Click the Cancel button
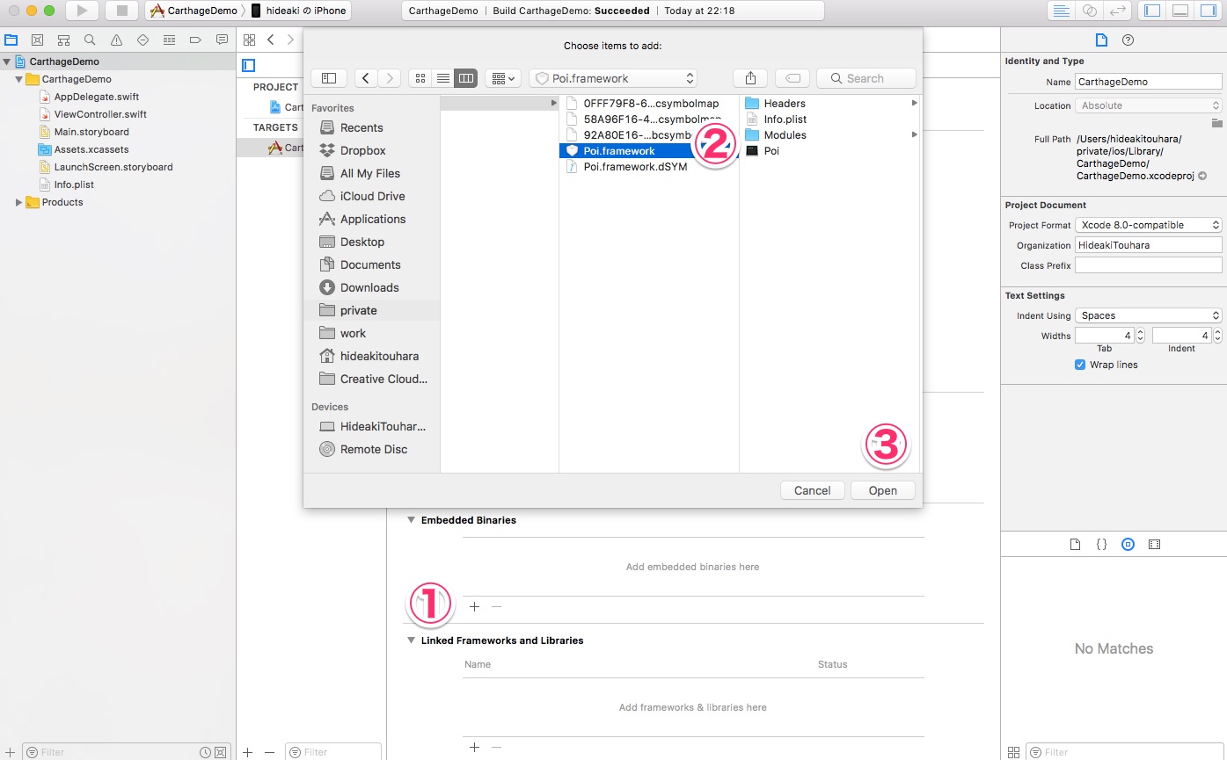1227x760 pixels. pyautogui.click(x=813, y=490)
